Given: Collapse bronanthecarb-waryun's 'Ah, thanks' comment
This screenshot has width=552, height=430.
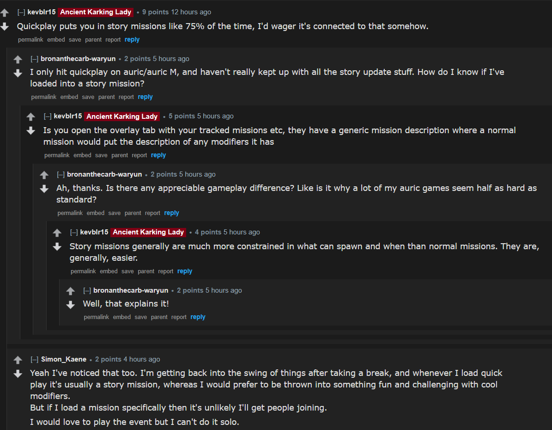Looking at the screenshot, I should click(61, 175).
